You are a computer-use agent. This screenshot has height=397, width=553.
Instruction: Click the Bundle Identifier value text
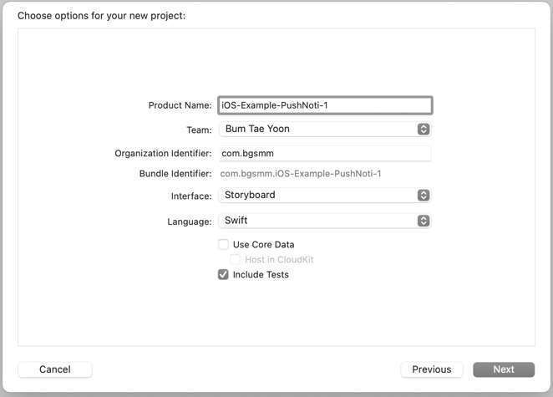301,174
